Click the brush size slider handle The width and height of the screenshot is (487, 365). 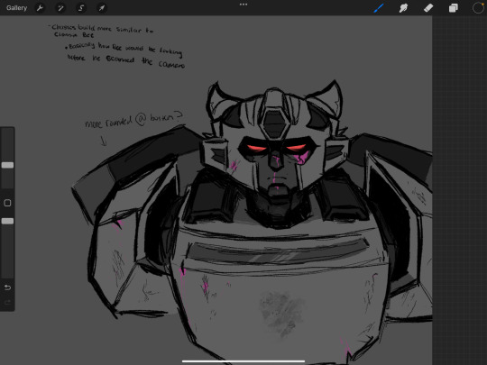[7, 165]
